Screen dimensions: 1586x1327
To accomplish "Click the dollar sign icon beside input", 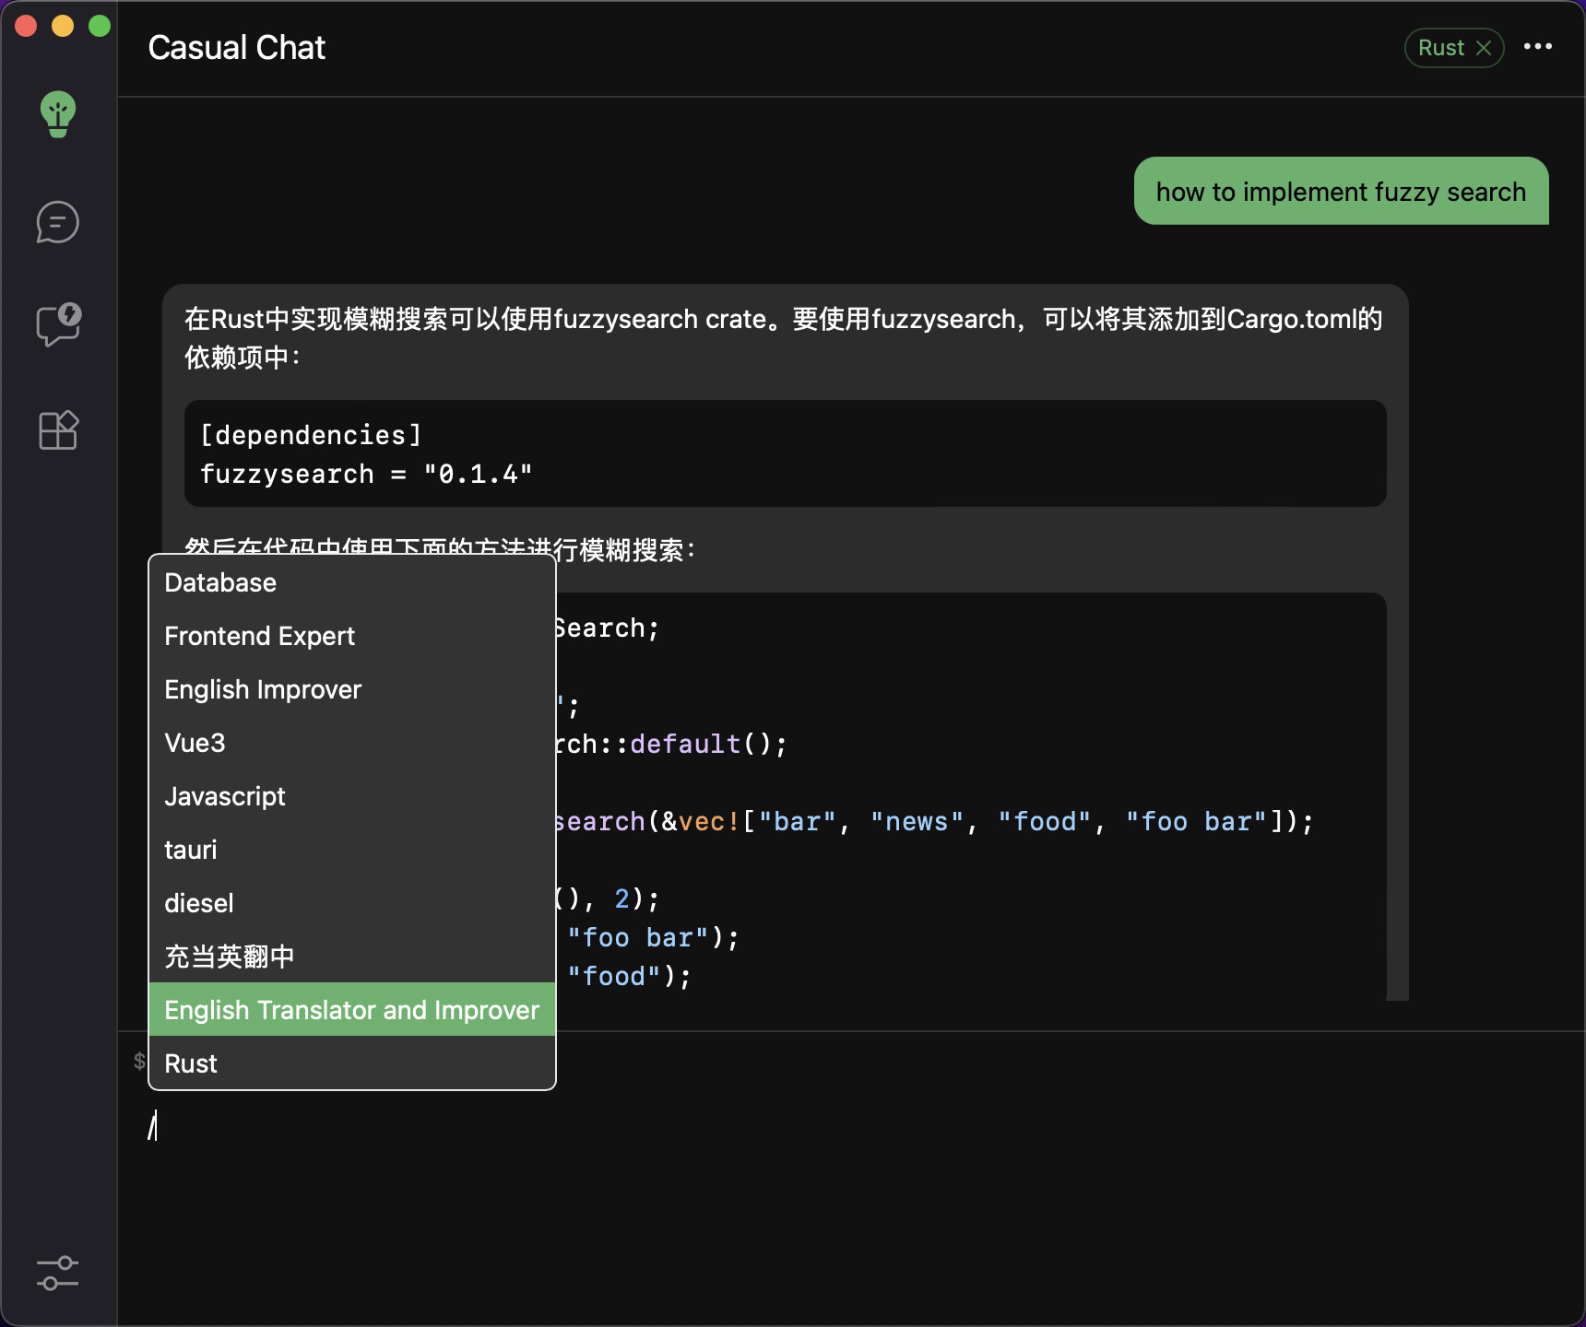I will click(139, 1061).
